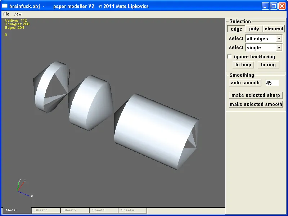
Task: Open the File menu
Action: click(6, 14)
